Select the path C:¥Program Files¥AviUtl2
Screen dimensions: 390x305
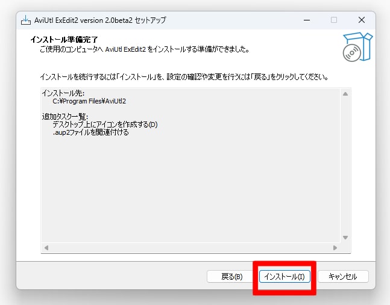(x=89, y=101)
